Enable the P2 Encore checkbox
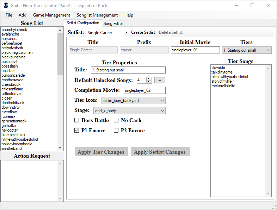 point(116,131)
